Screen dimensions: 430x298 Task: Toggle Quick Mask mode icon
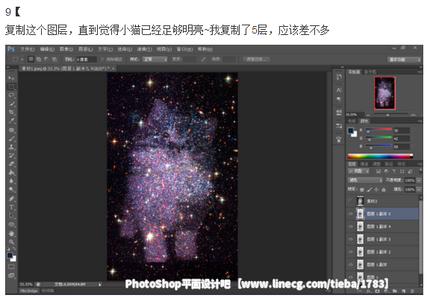(11, 267)
